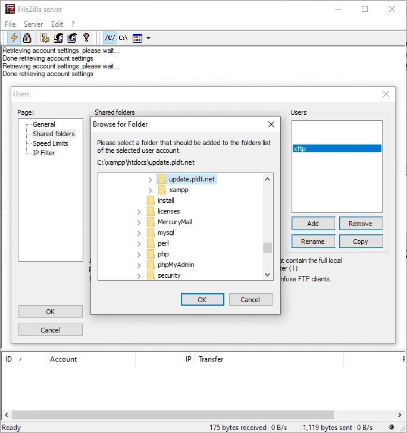This screenshot has width=407, height=433.
Task: Select the php folder
Action: [x=163, y=254]
